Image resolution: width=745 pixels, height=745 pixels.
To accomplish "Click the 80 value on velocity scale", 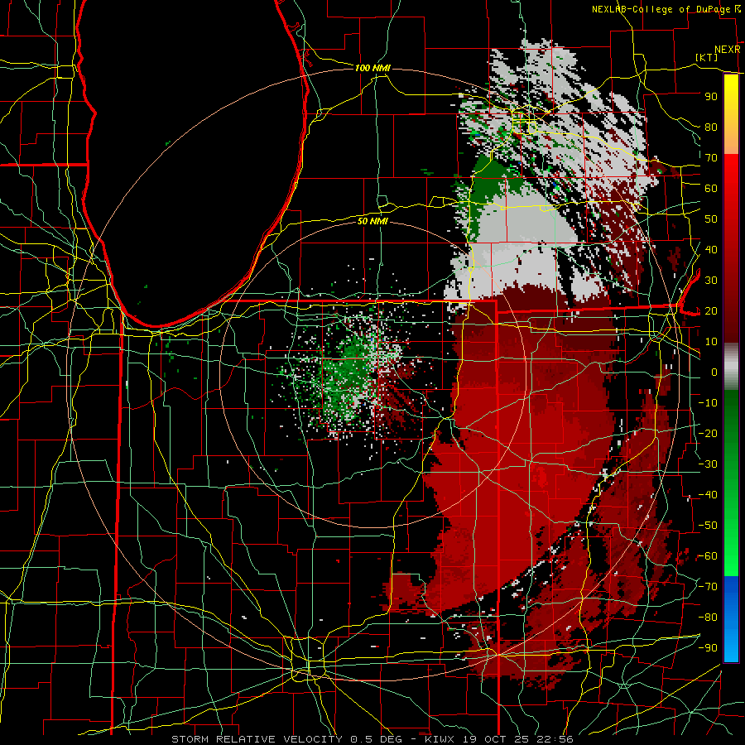I will click(711, 127).
